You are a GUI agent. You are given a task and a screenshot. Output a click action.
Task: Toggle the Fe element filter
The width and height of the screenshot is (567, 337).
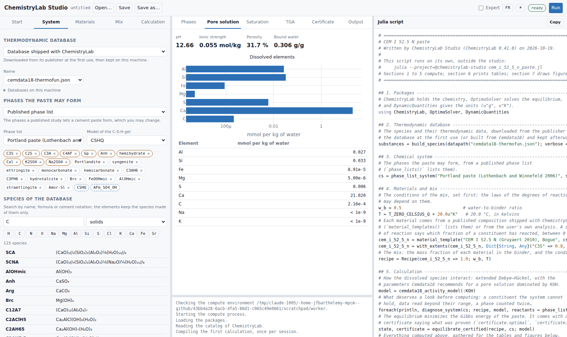(143, 233)
